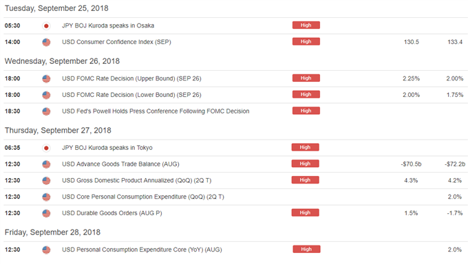Open the USD Fed's Powell Press Conference event
The height and width of the screenshot is (264, 468).
[156, 111]
